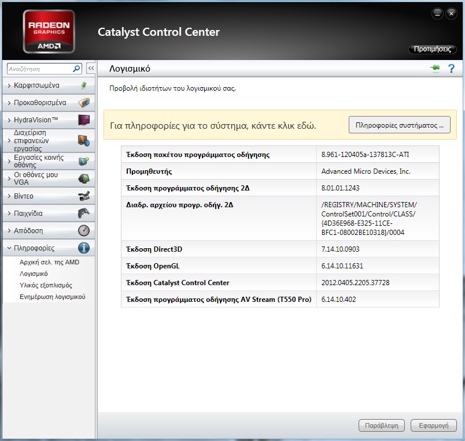This screenshot has width=465, height=441.
Task: Collapse the Πληροφορίες section
Action: coord(9,248)
